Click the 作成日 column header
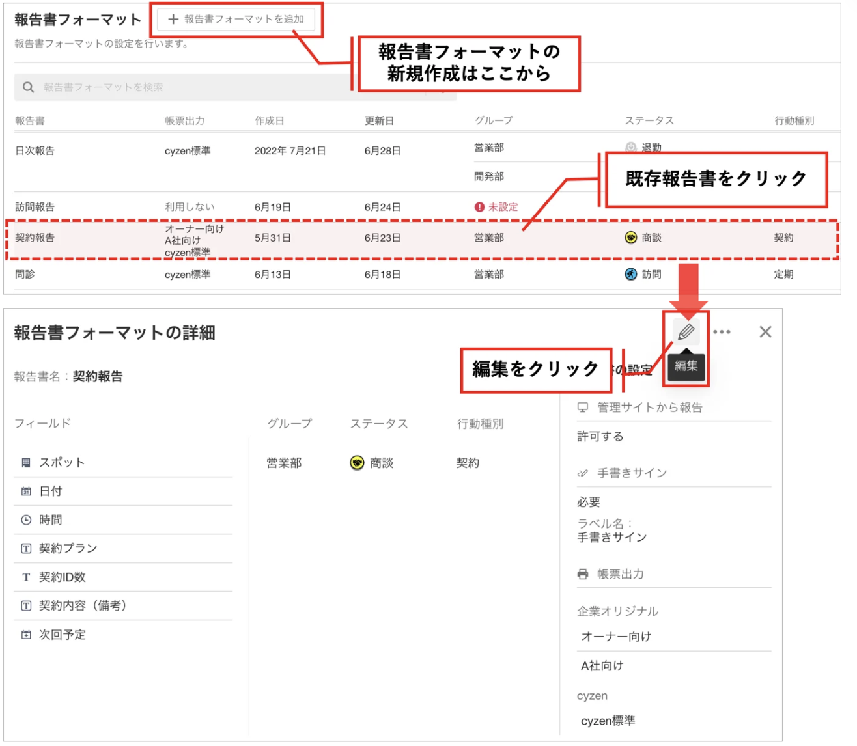The width and height of the screenshot is (857, 746). click(269, 120)
